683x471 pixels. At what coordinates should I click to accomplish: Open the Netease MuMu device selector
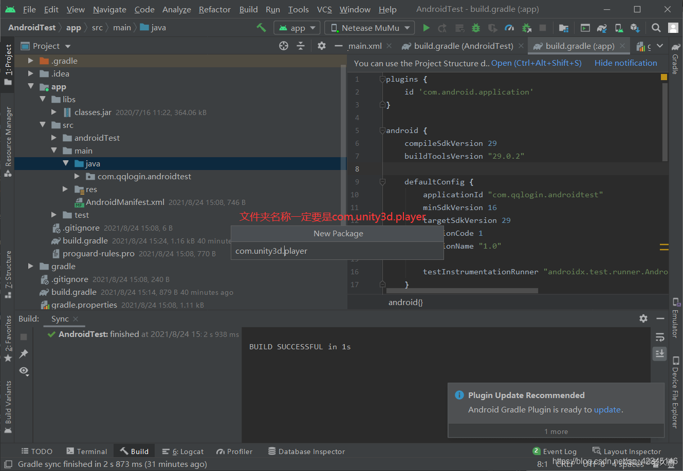pyautogui.click(x=369, y=27)
